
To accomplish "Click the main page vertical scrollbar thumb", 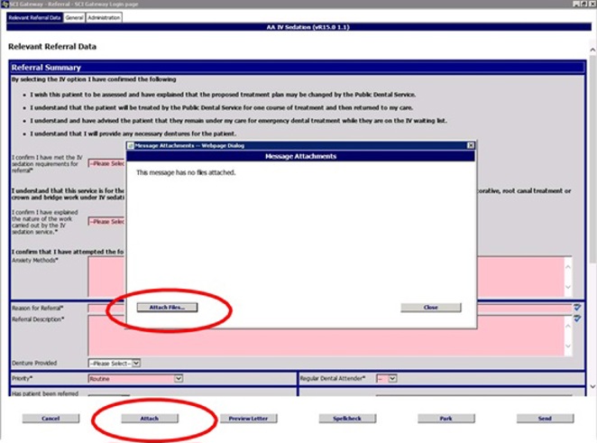I will pyautogui.click(x=592, y=159).
